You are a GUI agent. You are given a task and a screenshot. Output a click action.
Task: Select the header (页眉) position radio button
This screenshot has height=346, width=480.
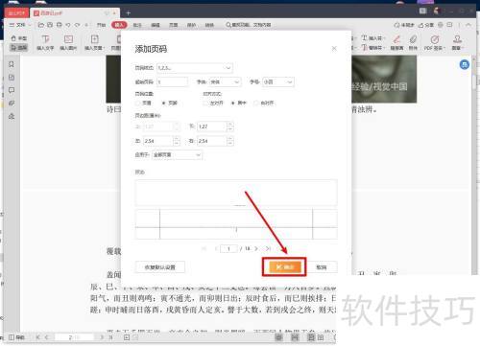(x=138, y=103)
